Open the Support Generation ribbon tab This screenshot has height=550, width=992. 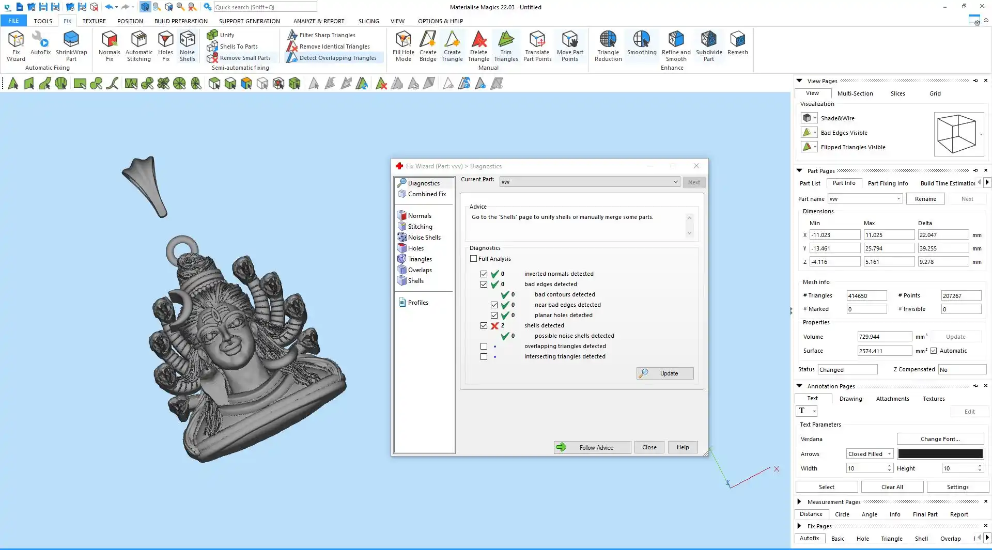249,21
